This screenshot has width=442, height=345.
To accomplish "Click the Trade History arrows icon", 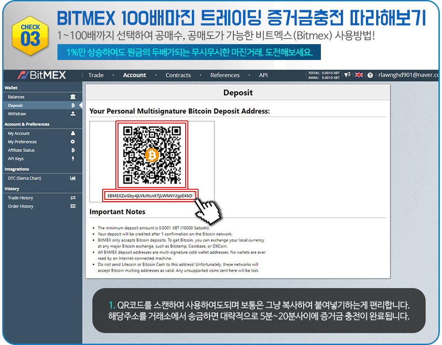I will [x=73, y=198].
